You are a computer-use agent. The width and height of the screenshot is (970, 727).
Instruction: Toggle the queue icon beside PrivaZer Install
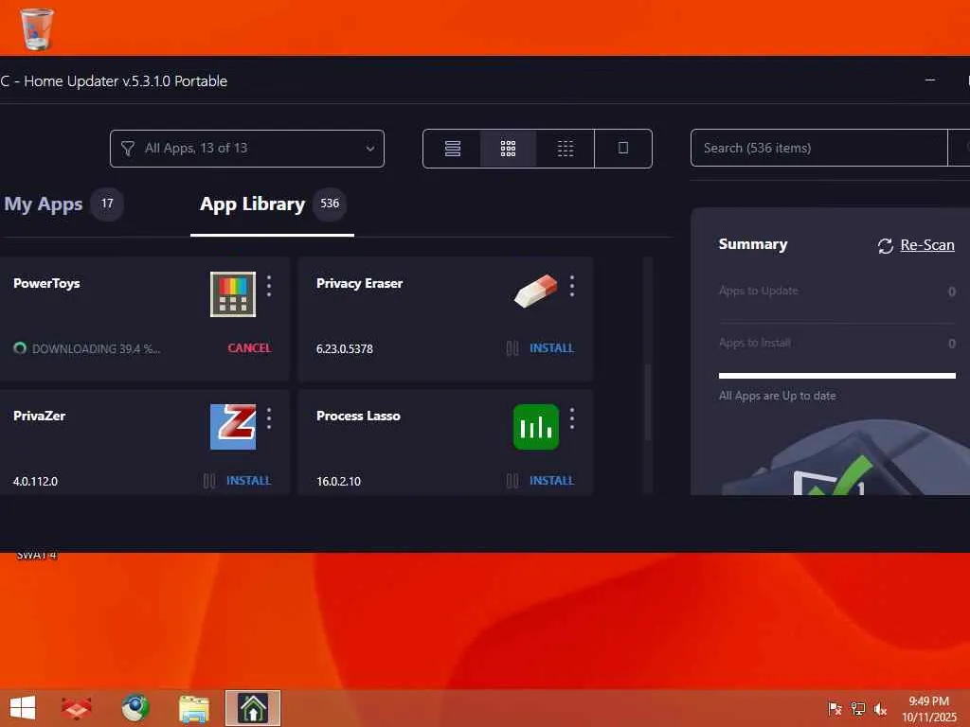tap(209, 481)
